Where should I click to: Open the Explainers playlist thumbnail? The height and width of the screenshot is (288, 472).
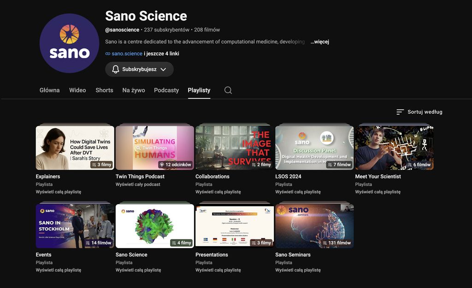click(x=75, y=148)
